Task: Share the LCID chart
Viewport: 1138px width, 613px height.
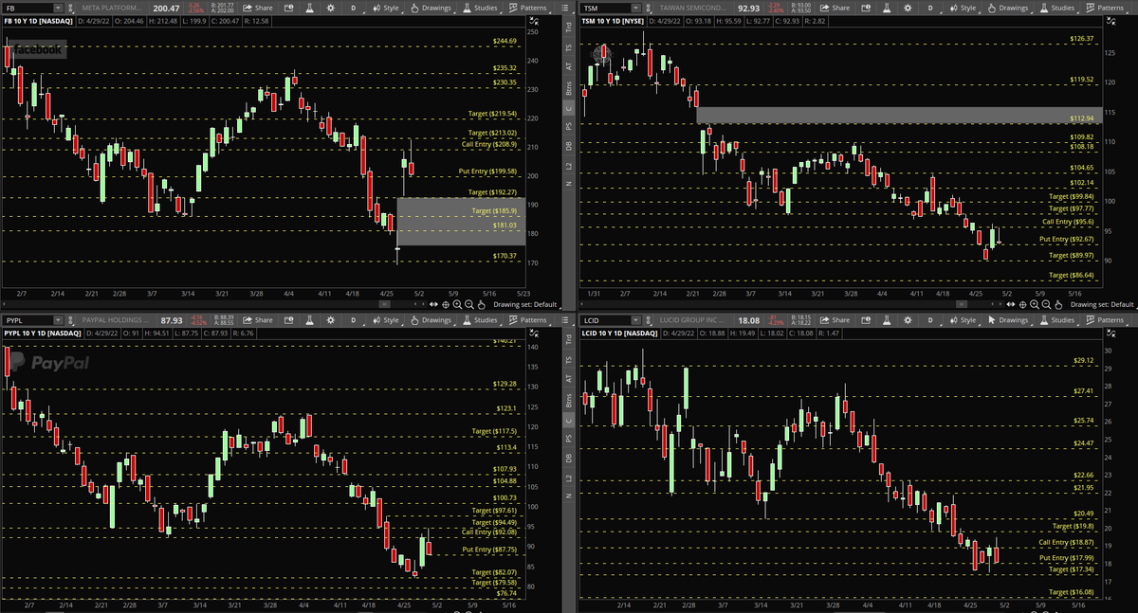Action: 835,320
